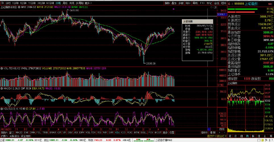Switch chart period to 5分钟
This screenshot has height=142, width=274.
point(21,3)
